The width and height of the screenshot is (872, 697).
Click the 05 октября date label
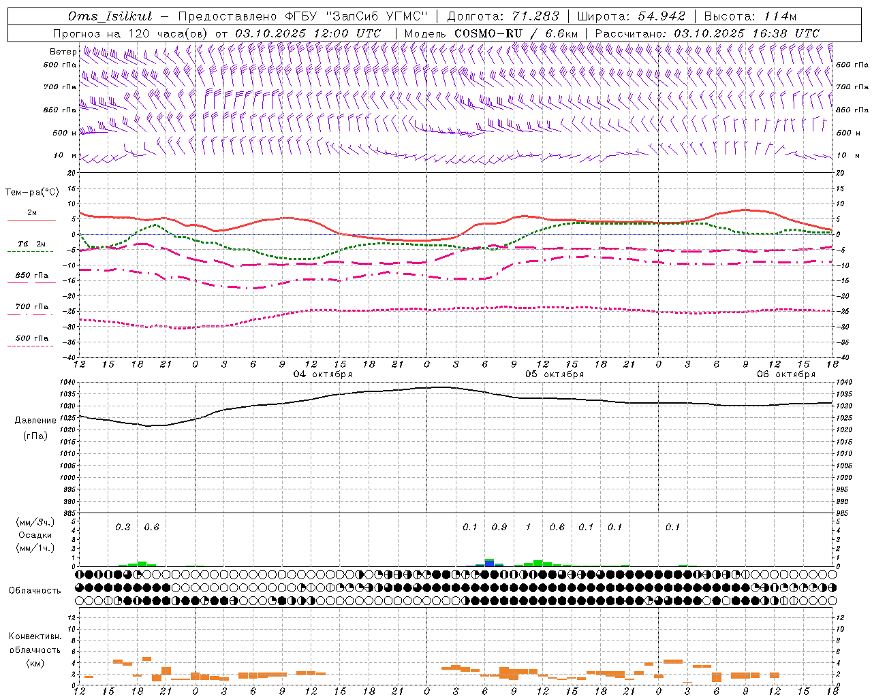pos(555,374)
